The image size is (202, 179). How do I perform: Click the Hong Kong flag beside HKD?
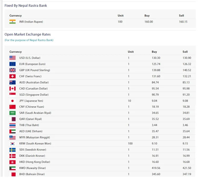coord(13,162)
